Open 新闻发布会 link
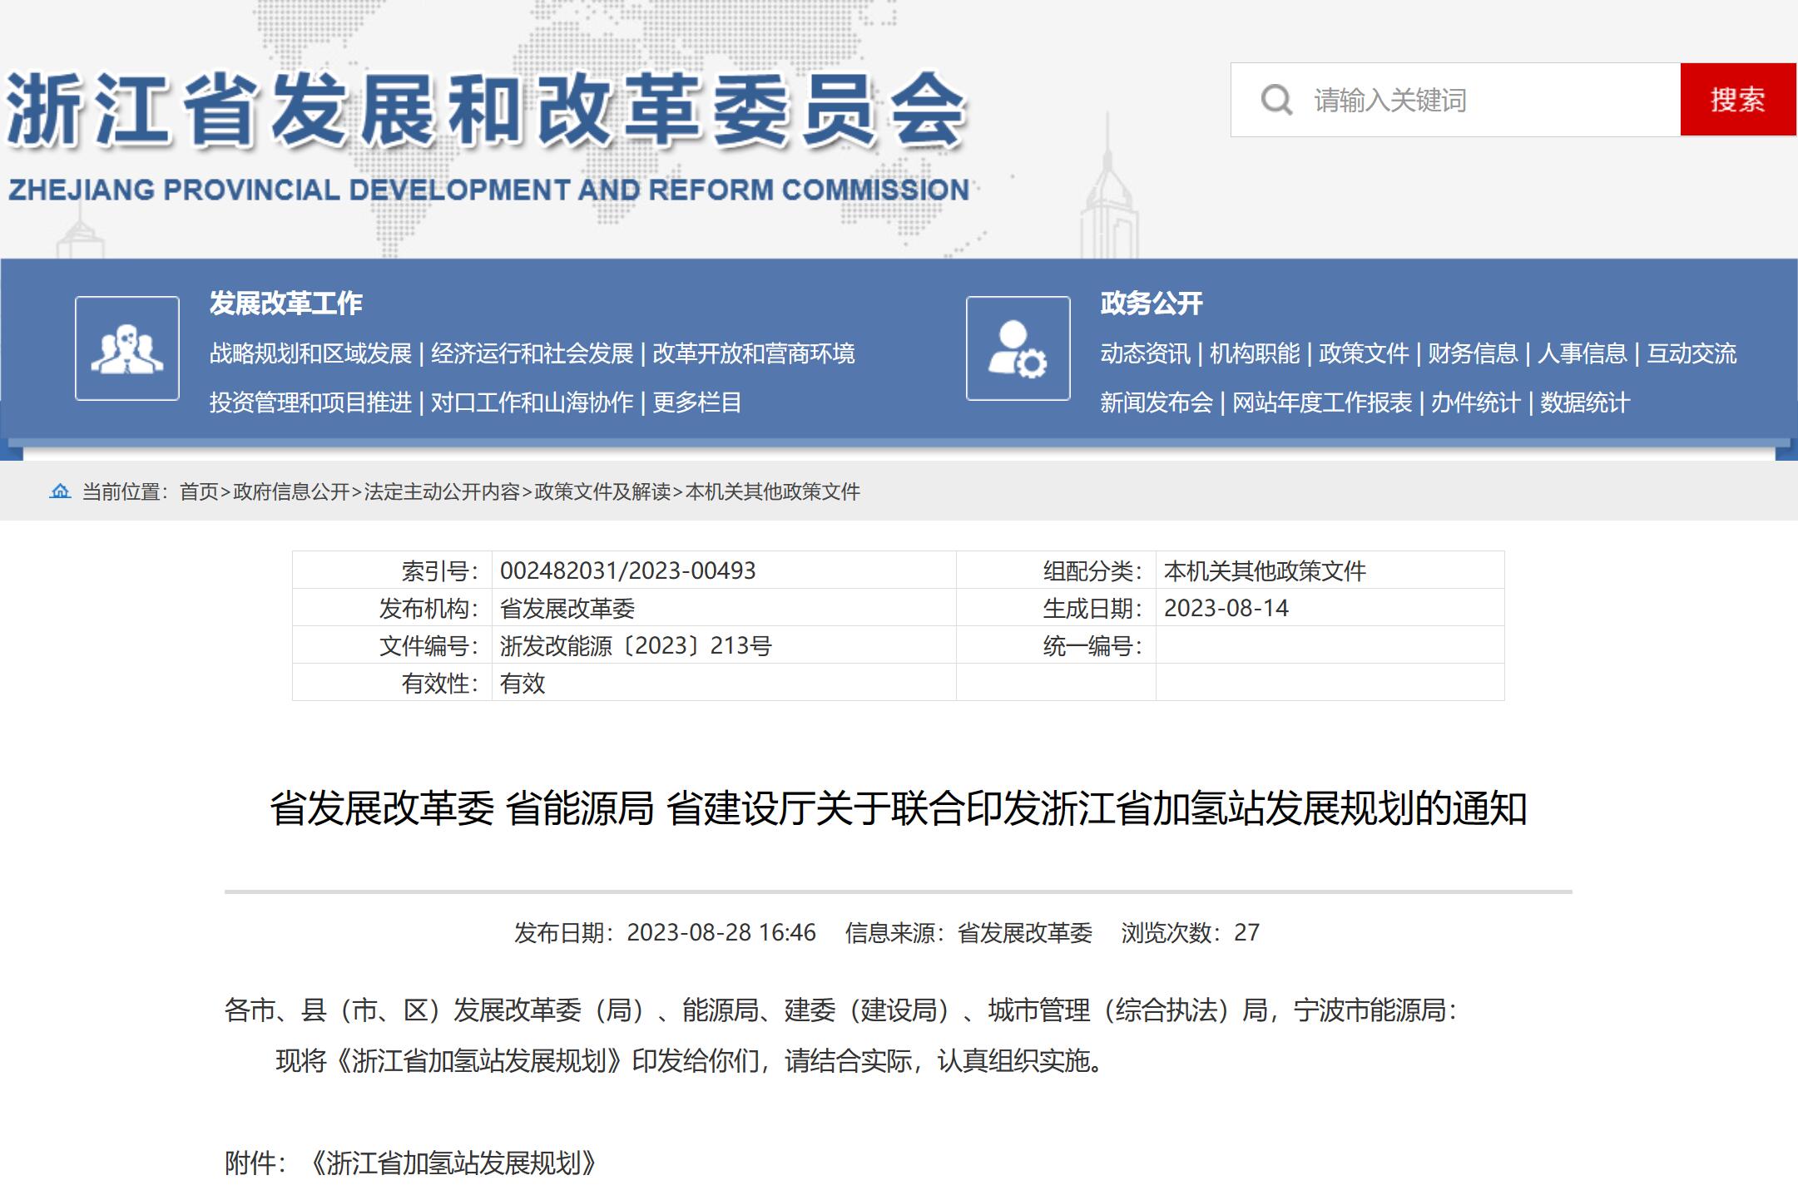 click(x=1157, y=402)
